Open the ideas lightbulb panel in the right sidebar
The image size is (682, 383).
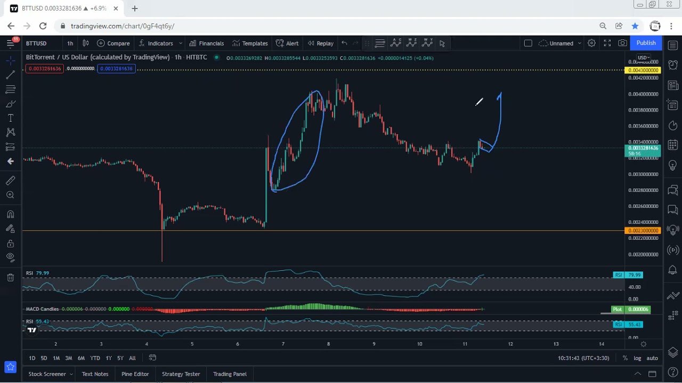coord(673,165)
